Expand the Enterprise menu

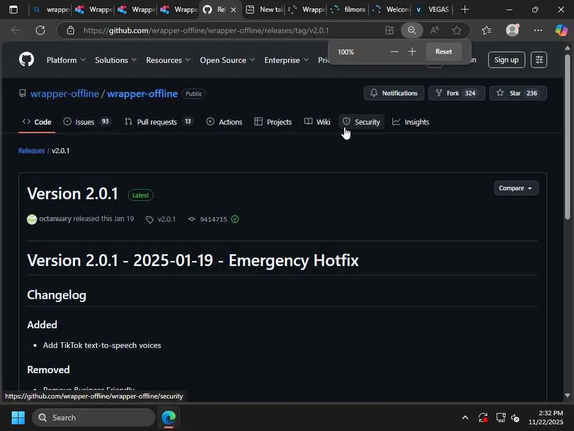(286, 60)
